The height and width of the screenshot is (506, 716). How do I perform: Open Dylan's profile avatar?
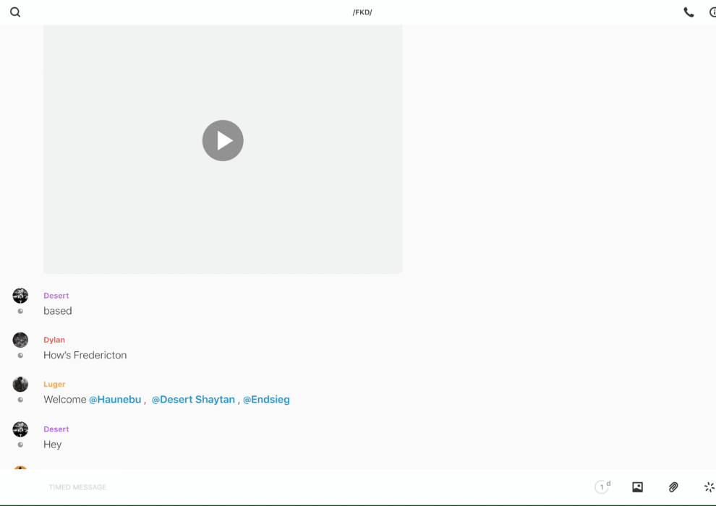pyautogui.click(x=20, y=340)
